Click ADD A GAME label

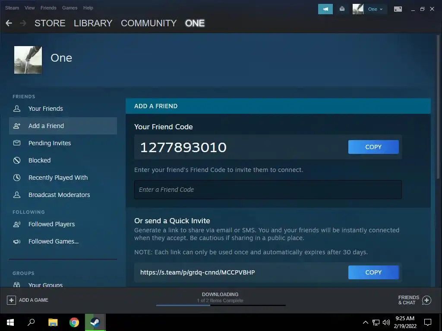34,300
